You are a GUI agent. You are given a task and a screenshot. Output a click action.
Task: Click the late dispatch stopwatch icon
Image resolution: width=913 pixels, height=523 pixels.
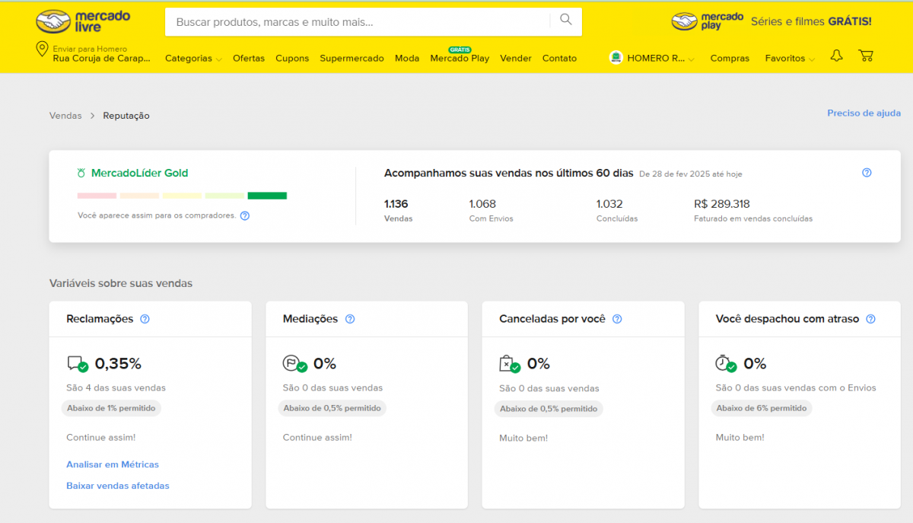pyautogui.click(x=726, y=364)
